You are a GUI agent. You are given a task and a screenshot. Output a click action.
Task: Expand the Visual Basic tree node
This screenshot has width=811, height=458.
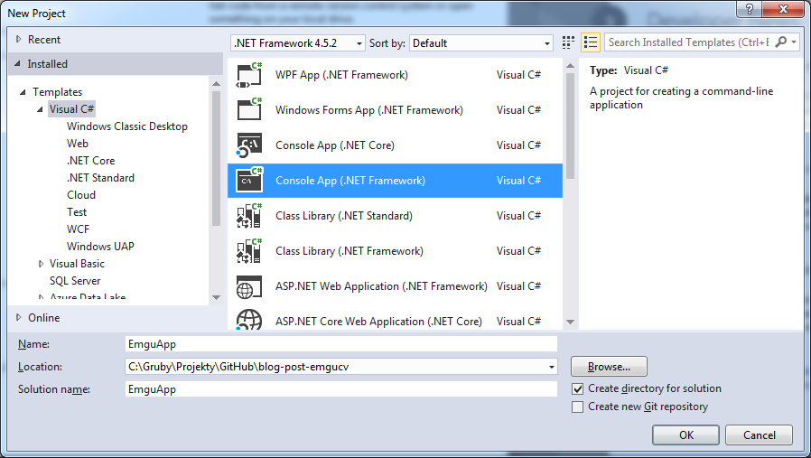click(41, 264)
